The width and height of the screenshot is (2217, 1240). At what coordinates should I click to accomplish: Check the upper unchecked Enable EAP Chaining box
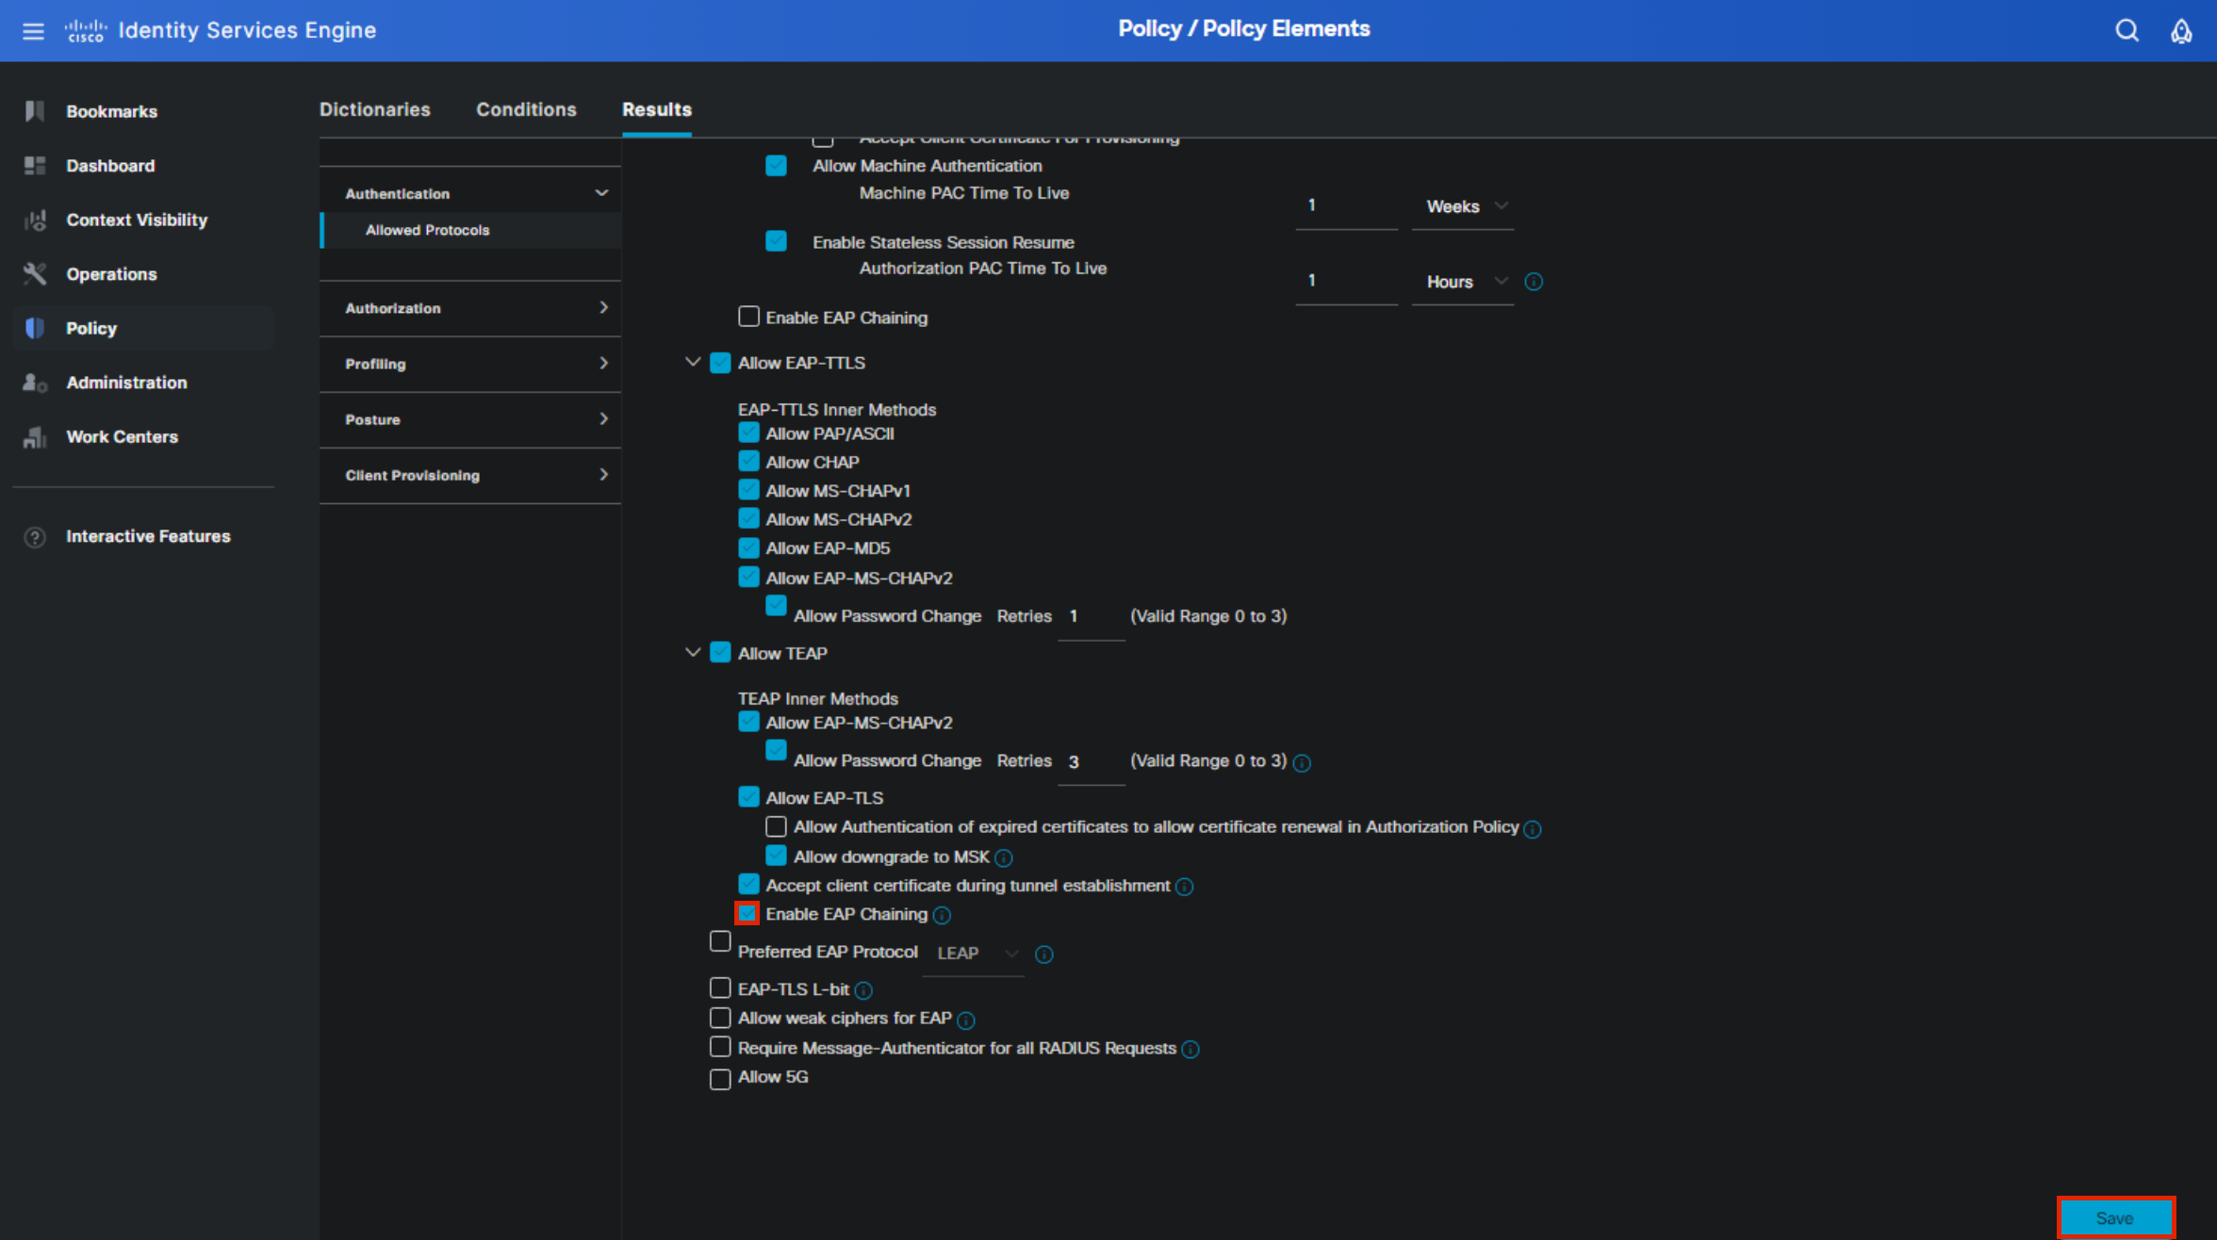click(748, 317)
